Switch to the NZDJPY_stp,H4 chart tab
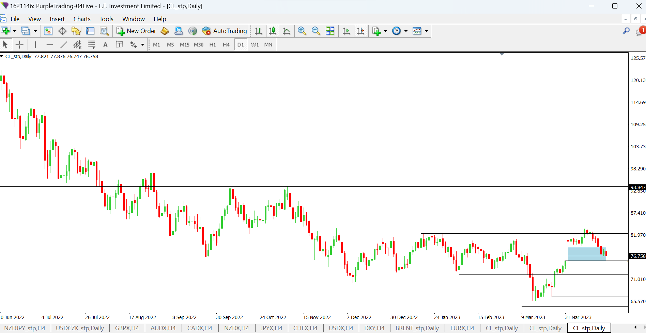Screen dimensions: 646x333 [x=25, y=328]
